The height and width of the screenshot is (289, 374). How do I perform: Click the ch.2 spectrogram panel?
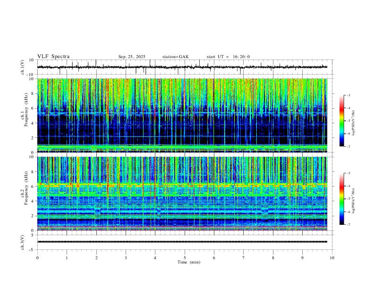pyautogui.click(x=182, y=194)
